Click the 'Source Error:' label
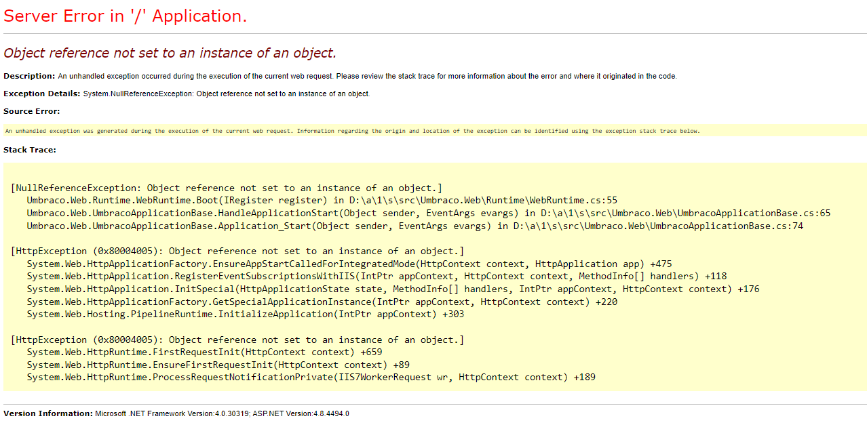 (29, 111)
